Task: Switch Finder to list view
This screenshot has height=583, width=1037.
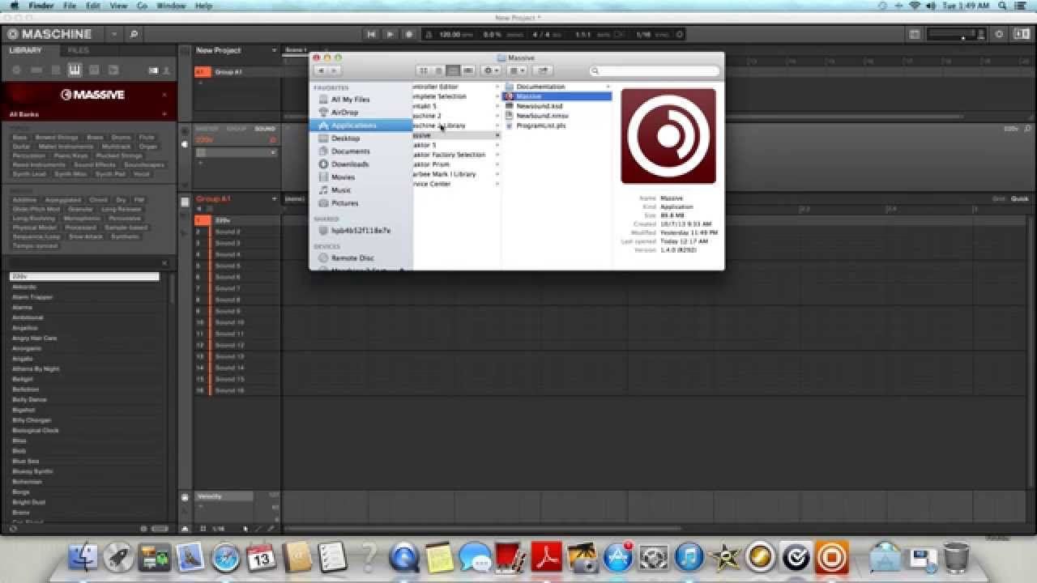Action: (439, 71)
